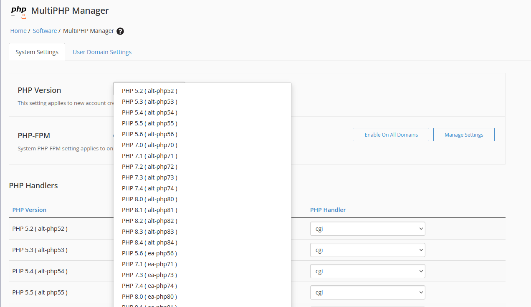This screenshot has height=307, width=531.
Task: Sort by PHP Version column header
Action: 29,210
